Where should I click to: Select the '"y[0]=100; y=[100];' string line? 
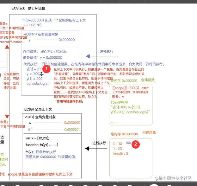pos(126,107)
